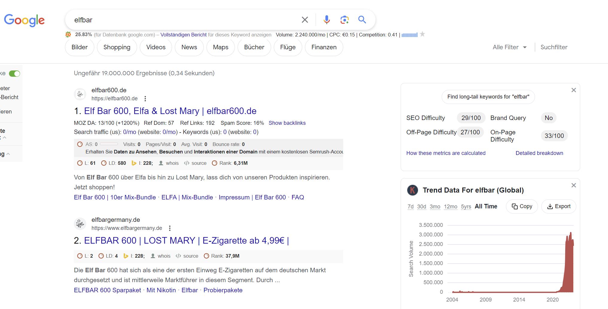
Task: Start voice search with microphone icon
Action: (327, 20)
